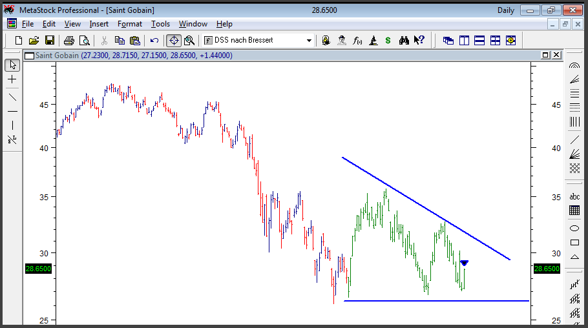This screenshot has width=588, height=328.
Task: Click the last window-layout gear icon
Action: [510, 40]
